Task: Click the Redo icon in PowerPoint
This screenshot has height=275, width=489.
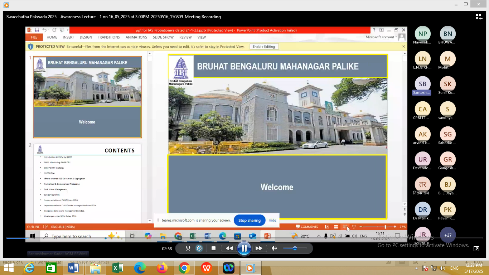Action: (x=54, y=30)
